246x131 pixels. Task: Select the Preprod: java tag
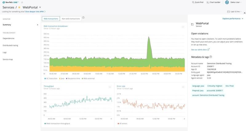coord(198,91)
